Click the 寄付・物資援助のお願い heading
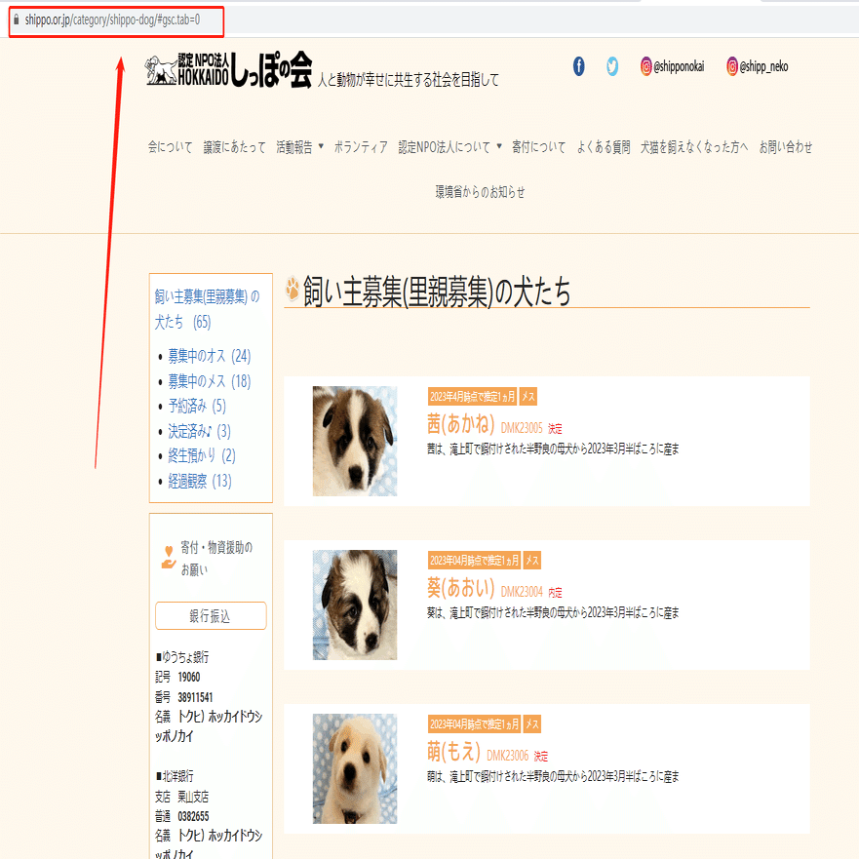The width and height of the screenshot is (859, 859). [216, 559]
